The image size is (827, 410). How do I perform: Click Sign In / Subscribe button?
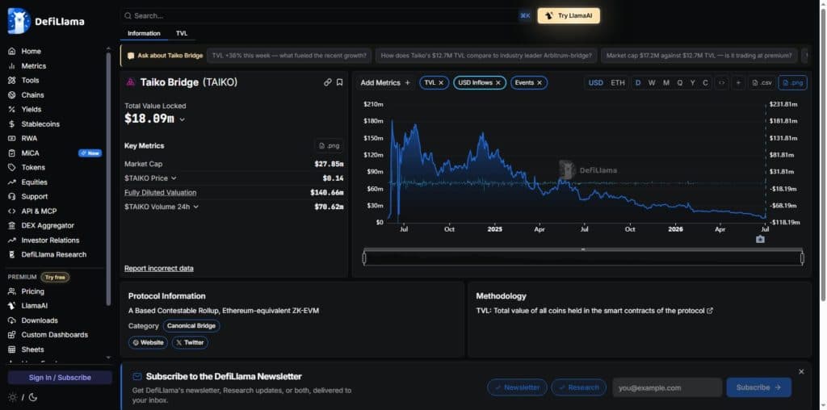(60, 378)
